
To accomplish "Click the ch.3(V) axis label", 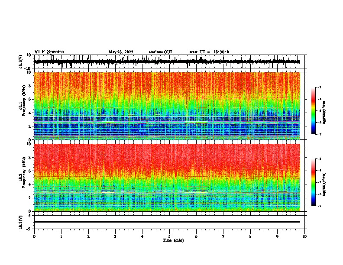I will click(x=21, y=222).
